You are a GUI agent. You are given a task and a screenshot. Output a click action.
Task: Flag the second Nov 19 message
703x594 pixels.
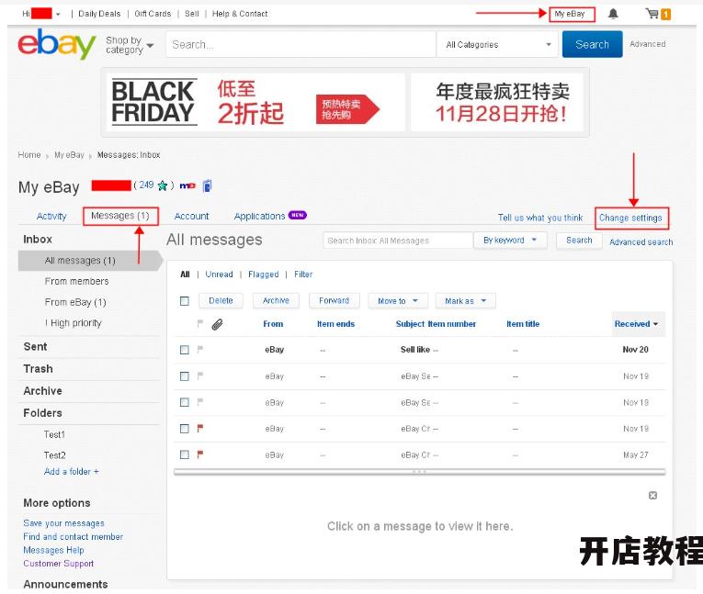pos(200,402)
